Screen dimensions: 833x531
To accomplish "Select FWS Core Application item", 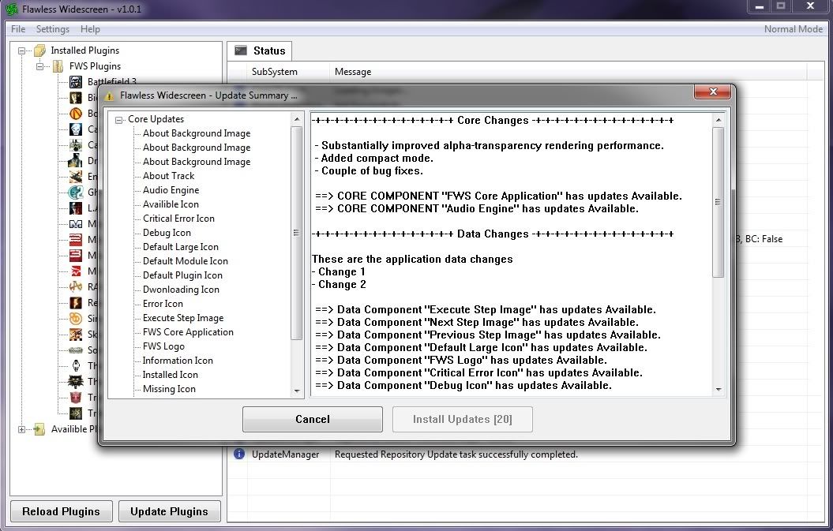I will pyautogui.click(x=188, y=332).
